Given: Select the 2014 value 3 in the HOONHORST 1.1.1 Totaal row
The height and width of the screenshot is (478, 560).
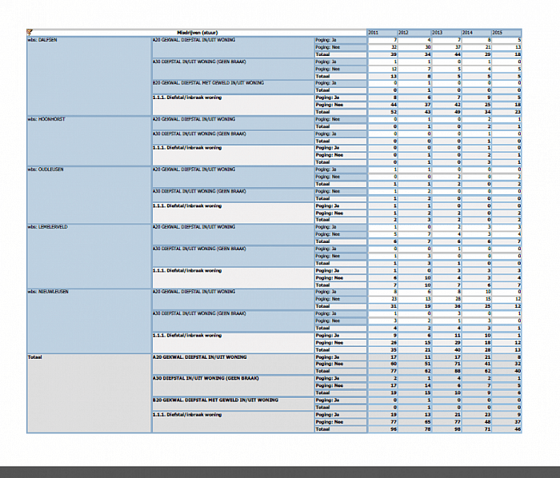Looking at the screenshot, I should point(490,162).
